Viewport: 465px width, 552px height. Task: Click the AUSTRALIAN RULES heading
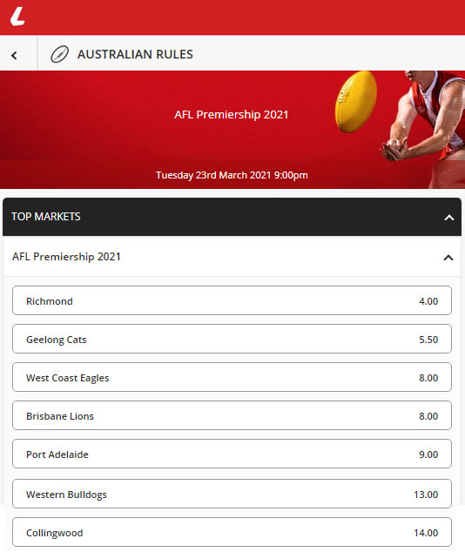pos(135,54)
